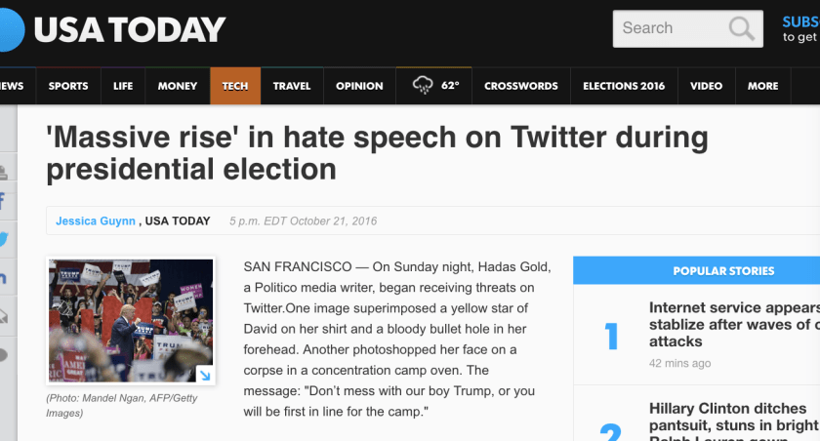Image resolution: width=820 pixels, height=441 pixels.
Task: Click author link Jessica Guynn
Action: tap(96, 220)
